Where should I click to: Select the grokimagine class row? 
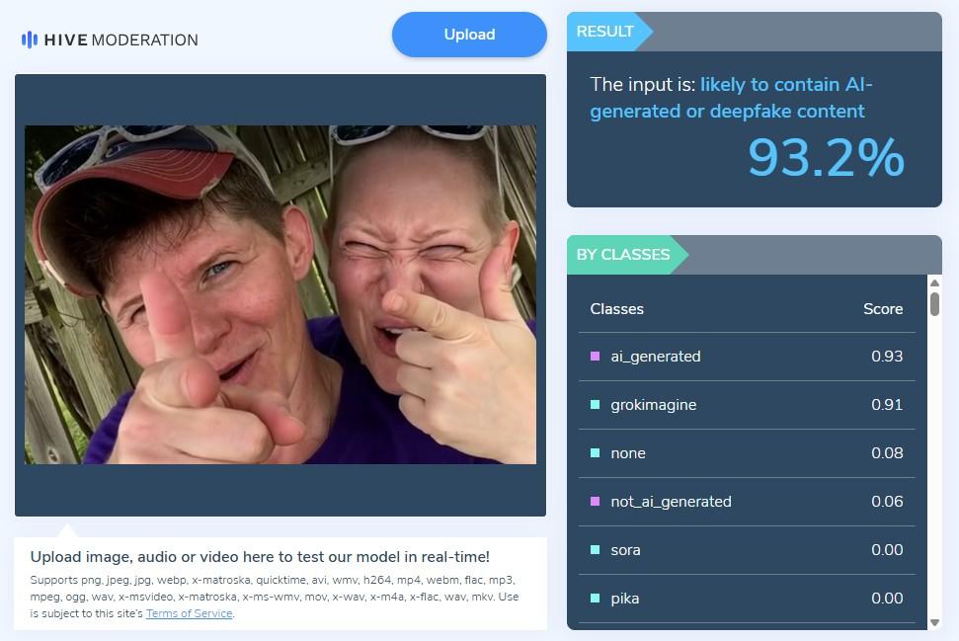(x=747, y=405)
